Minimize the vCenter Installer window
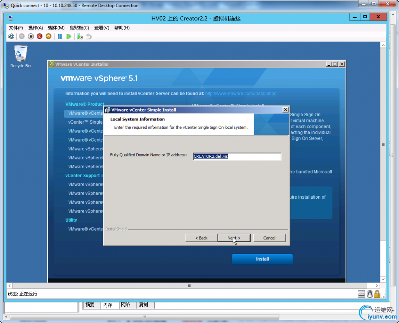Image resolution: width=399 pixels, height=323 pixels. tap(328, 64)
